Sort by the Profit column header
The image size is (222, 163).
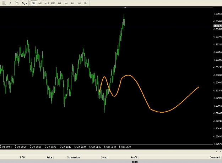pyautogui.click(x=134, y=157)
